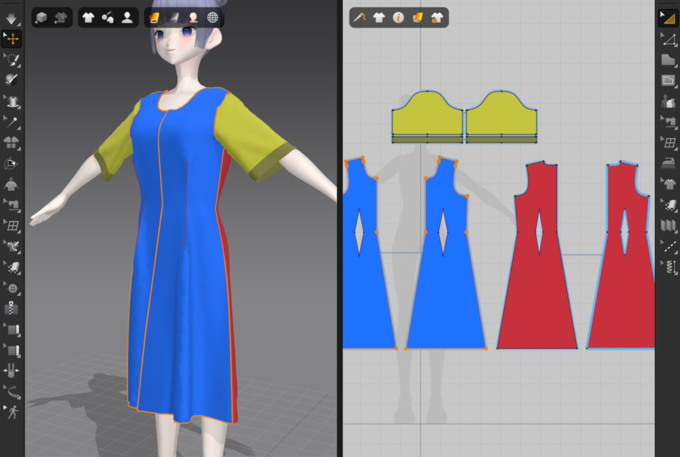The height and width of the screenshot is (457, 680).
Task: Click the diamond dart on middle blue pattern
Action: (443, 232)
